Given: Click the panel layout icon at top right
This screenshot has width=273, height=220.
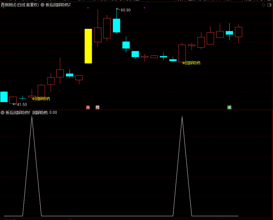Looking at the screenshot, I should 269,5.
